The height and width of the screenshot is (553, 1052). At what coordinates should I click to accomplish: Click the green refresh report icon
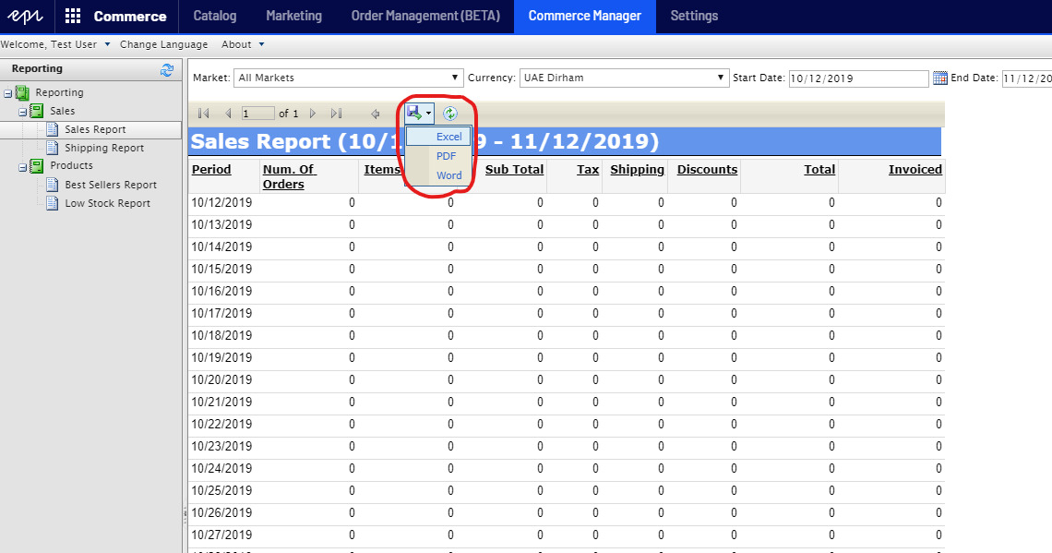(x=449, y=114)
